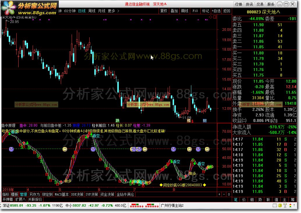The width and height of the screenshot is (301, 213).
Task: Select the SUP决策 indicator
Action: (92, 194)
